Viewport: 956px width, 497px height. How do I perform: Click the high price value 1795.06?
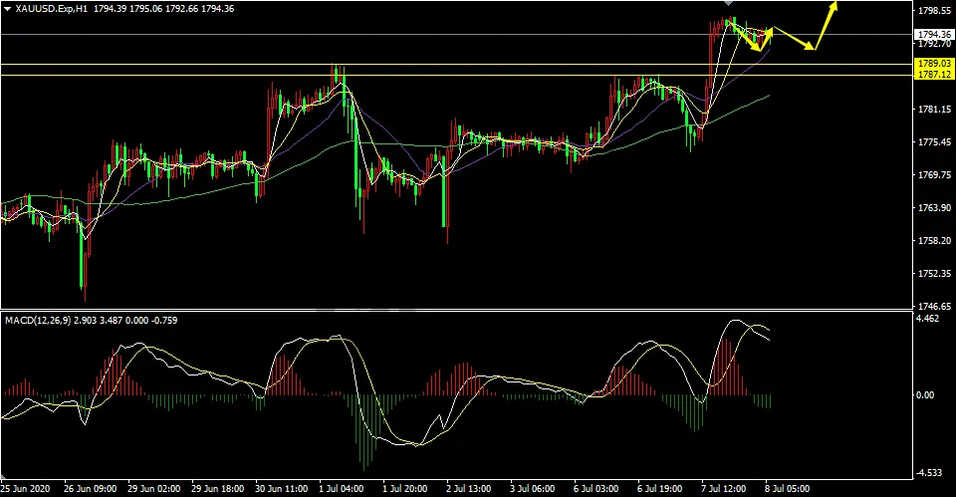145,9
